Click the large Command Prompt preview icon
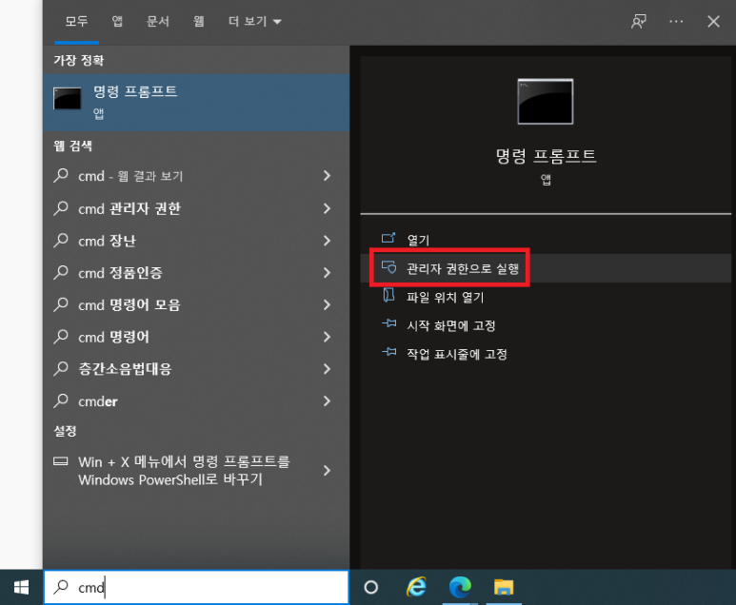 click(545, 101)
